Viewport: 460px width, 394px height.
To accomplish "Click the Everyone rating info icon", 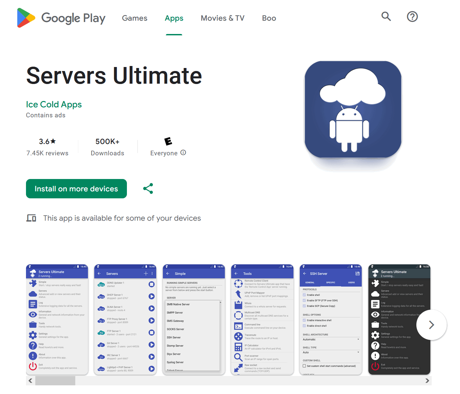I will coord(183,153).
